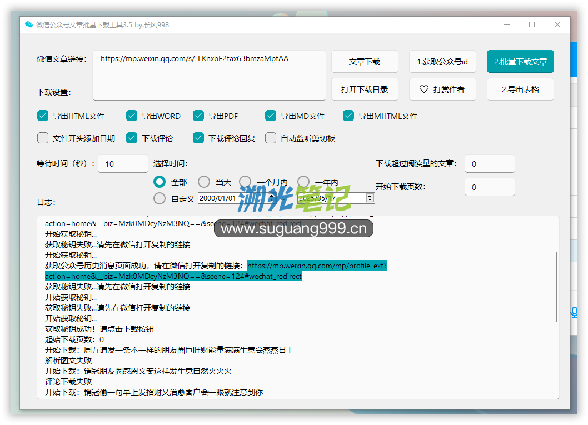Export the table with 2.导出表格
This screenshot has height=425, width=588.
521,89
